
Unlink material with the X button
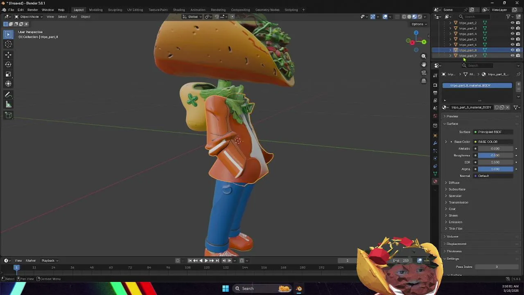pos(508,107)
